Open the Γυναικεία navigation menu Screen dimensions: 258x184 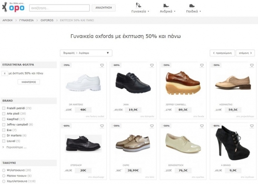[x=139, y=12]
